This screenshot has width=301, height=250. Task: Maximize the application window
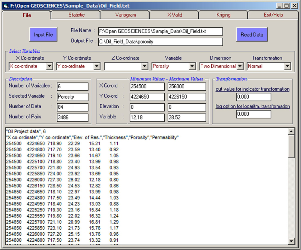click(287, 6)
